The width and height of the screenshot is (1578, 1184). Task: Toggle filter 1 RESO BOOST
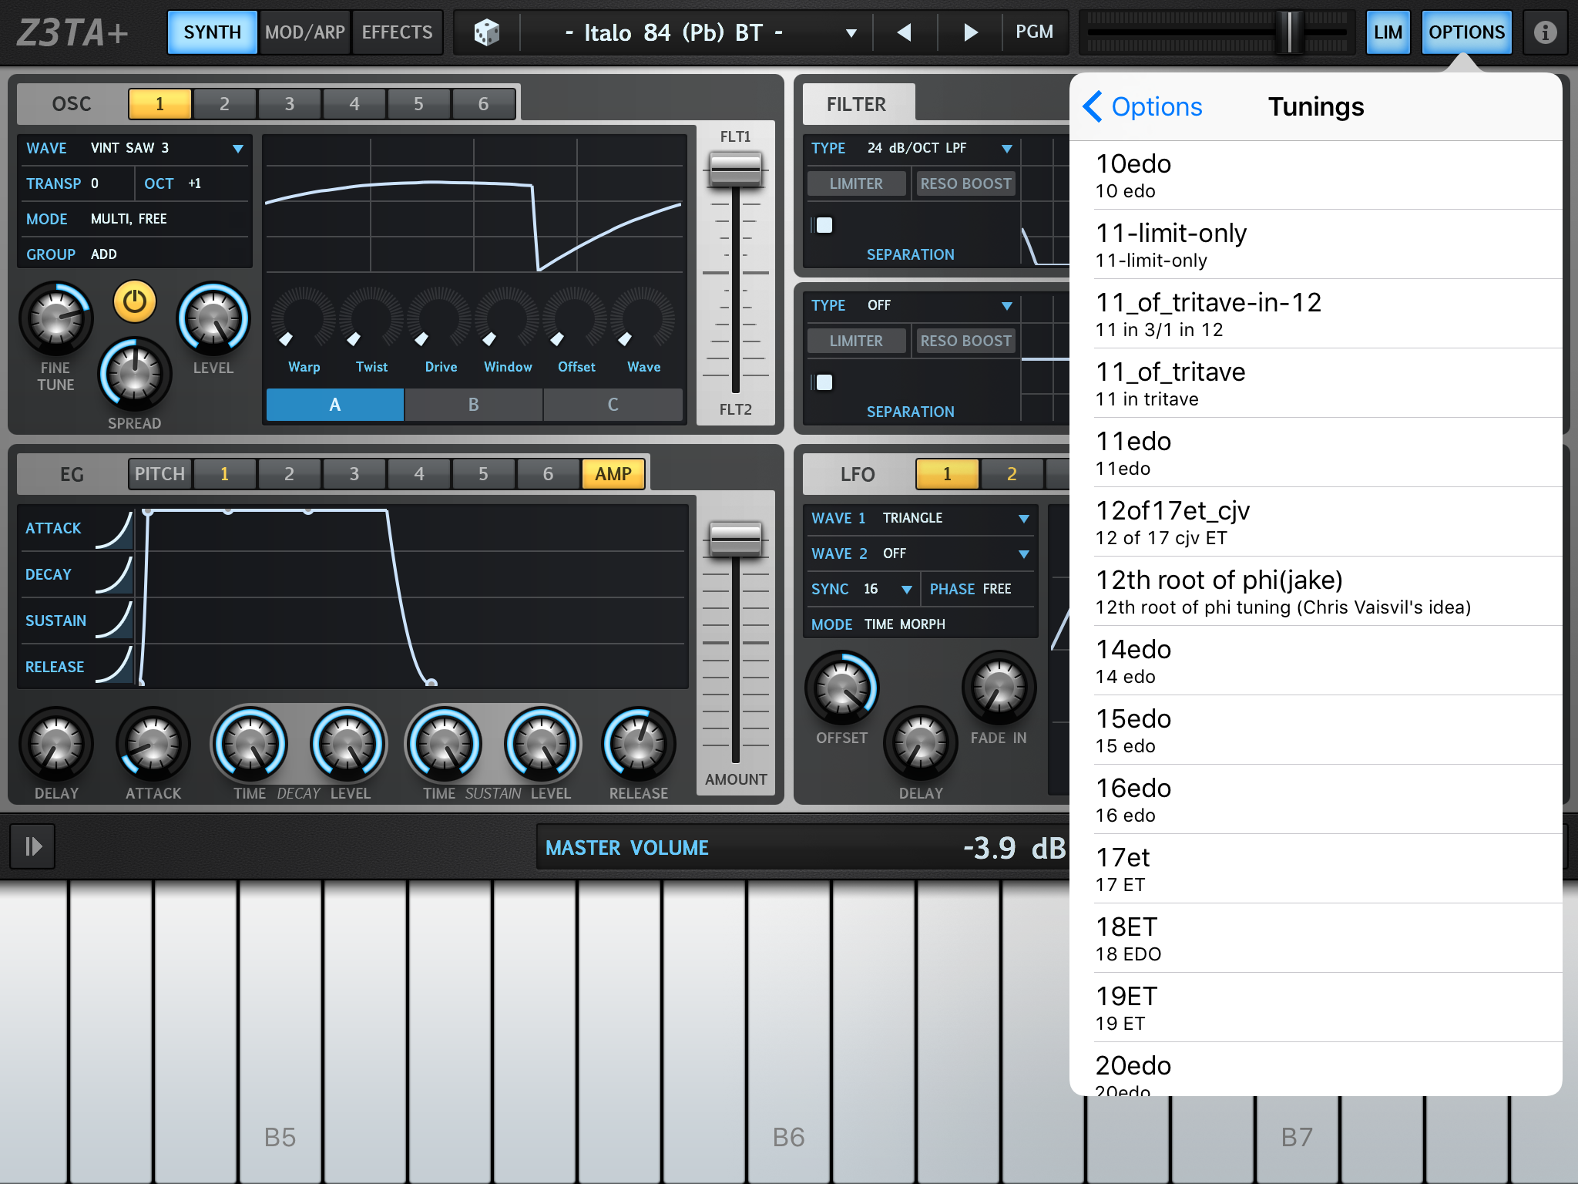coord(965,183)
